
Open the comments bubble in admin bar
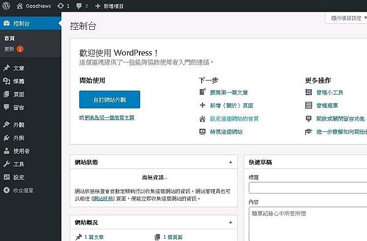coord(79,6)
